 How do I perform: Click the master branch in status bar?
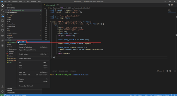(x=7, y=95)
